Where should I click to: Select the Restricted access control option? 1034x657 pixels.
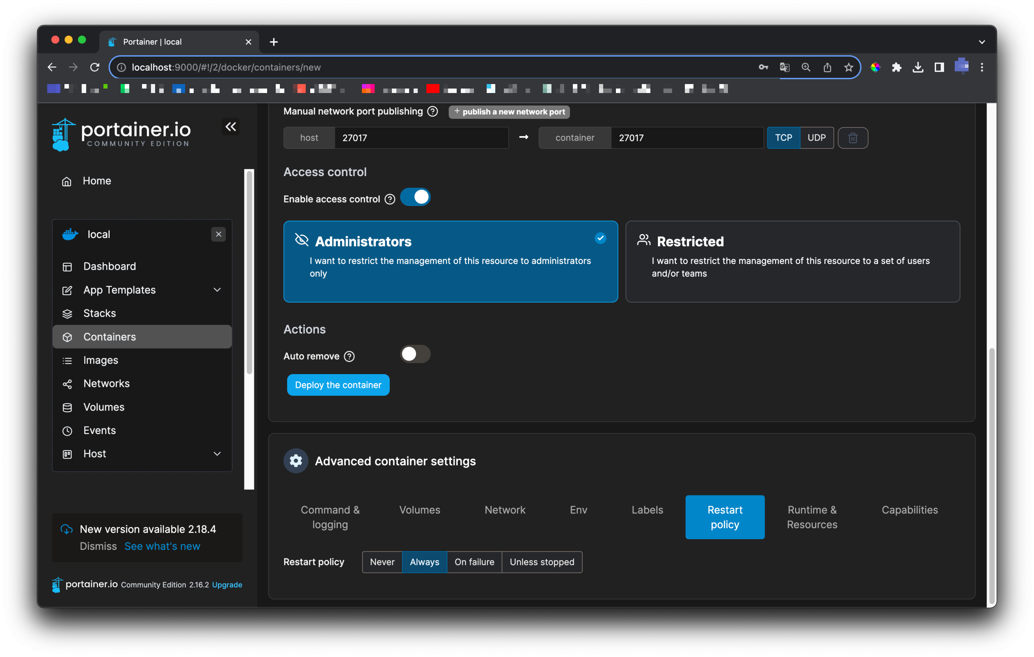point(792,261)
